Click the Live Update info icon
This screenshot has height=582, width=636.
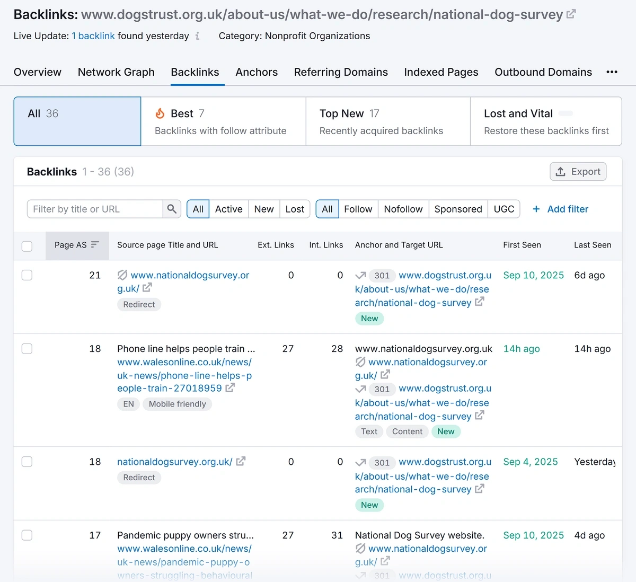[x=198, y=36]
